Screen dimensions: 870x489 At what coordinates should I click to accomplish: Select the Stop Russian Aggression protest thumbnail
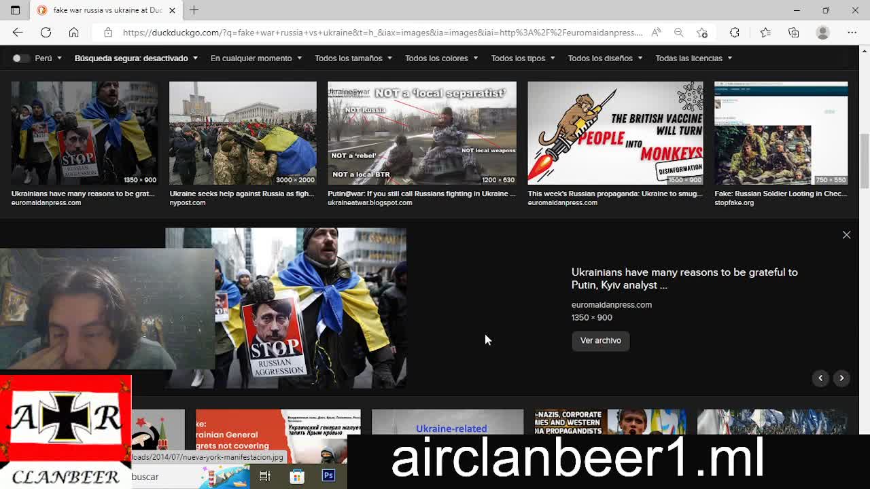[x=84, y=133]
